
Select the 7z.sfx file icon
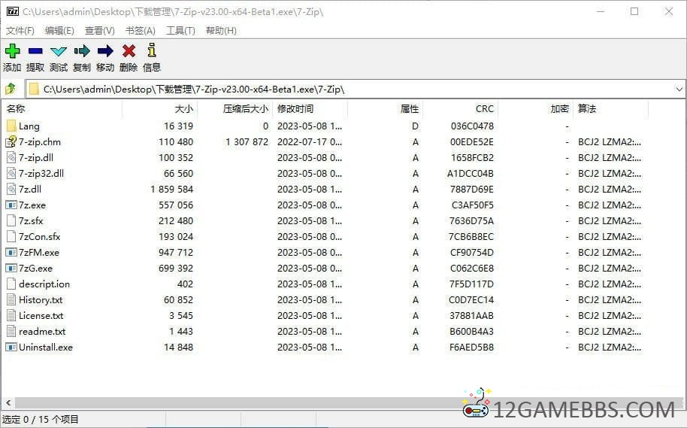11,220
